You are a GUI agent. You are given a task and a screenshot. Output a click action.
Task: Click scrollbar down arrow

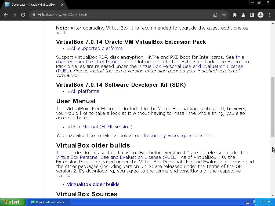(273, 196)
